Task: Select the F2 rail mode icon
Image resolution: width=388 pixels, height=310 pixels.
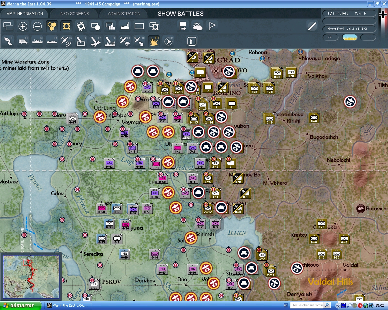Action: coord(23,41)
